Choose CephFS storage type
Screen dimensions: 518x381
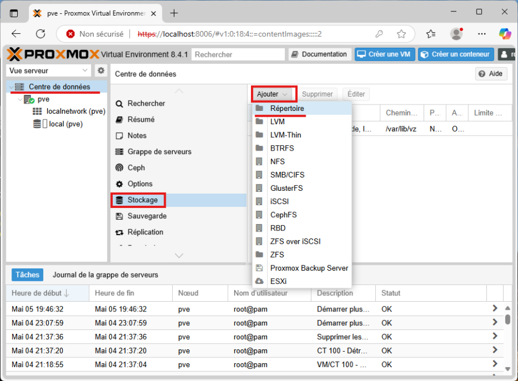(302, 215)
